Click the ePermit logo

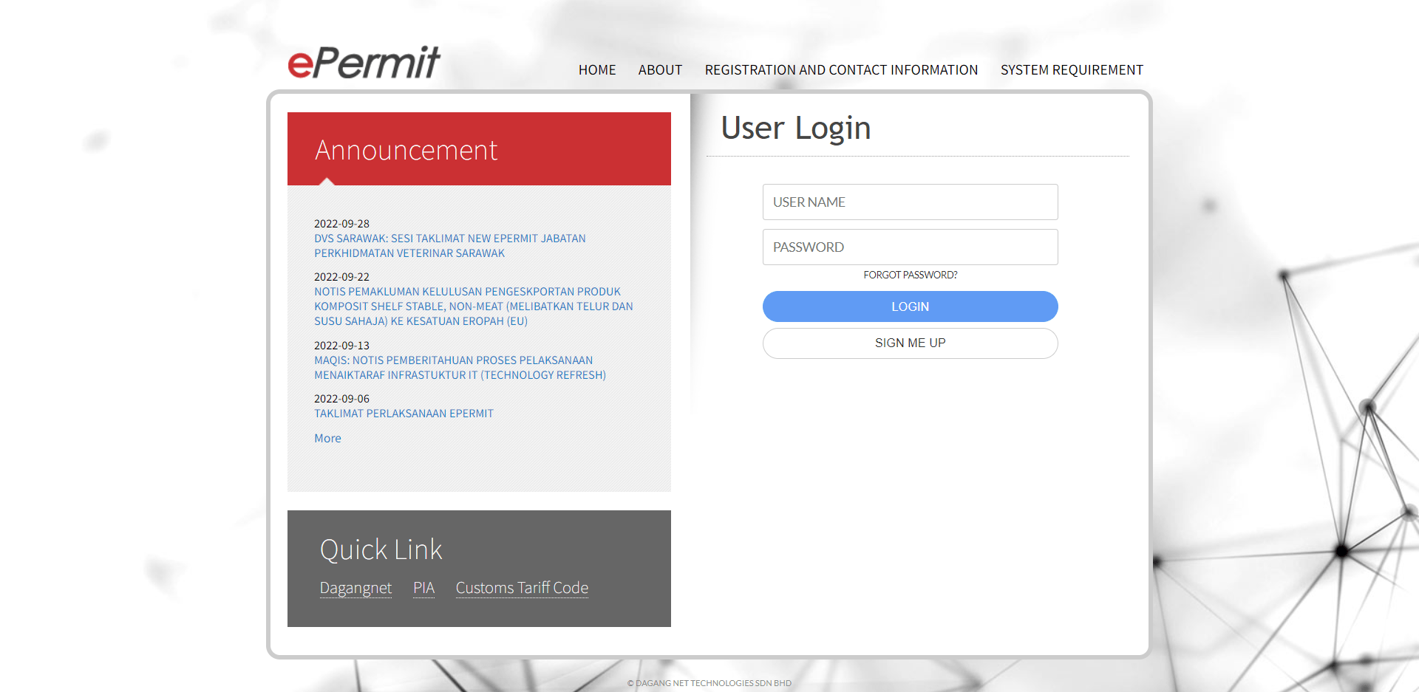click(364, 63)
